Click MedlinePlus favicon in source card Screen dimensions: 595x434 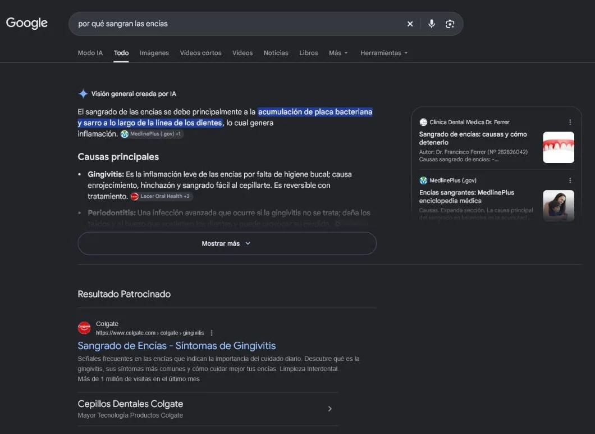coord(423,180)
